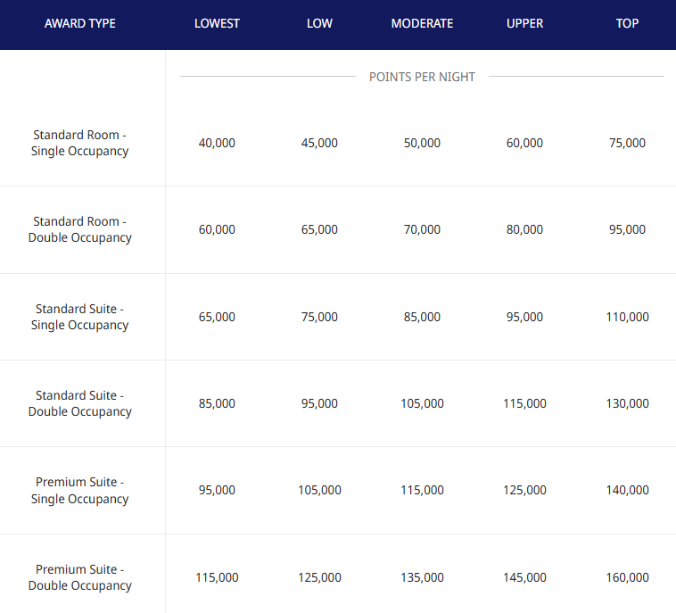This screenshot has width=676, height=613.
Task: Click 60,000 in Standard Room Single Upper
Action: 524,144
